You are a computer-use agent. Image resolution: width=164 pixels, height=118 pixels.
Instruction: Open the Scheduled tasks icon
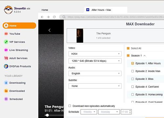click(x=6, y=99)
